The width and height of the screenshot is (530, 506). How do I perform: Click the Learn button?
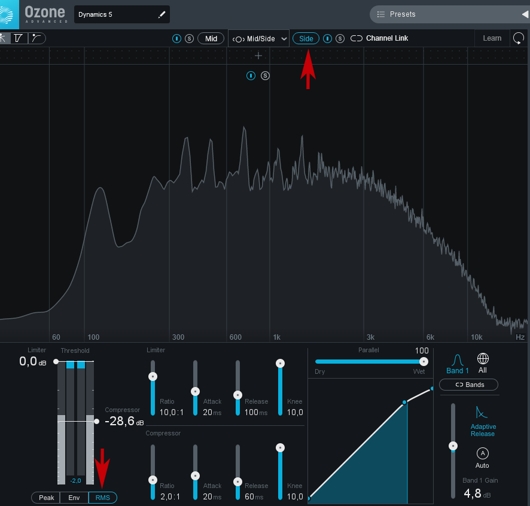tap(492, 38)
